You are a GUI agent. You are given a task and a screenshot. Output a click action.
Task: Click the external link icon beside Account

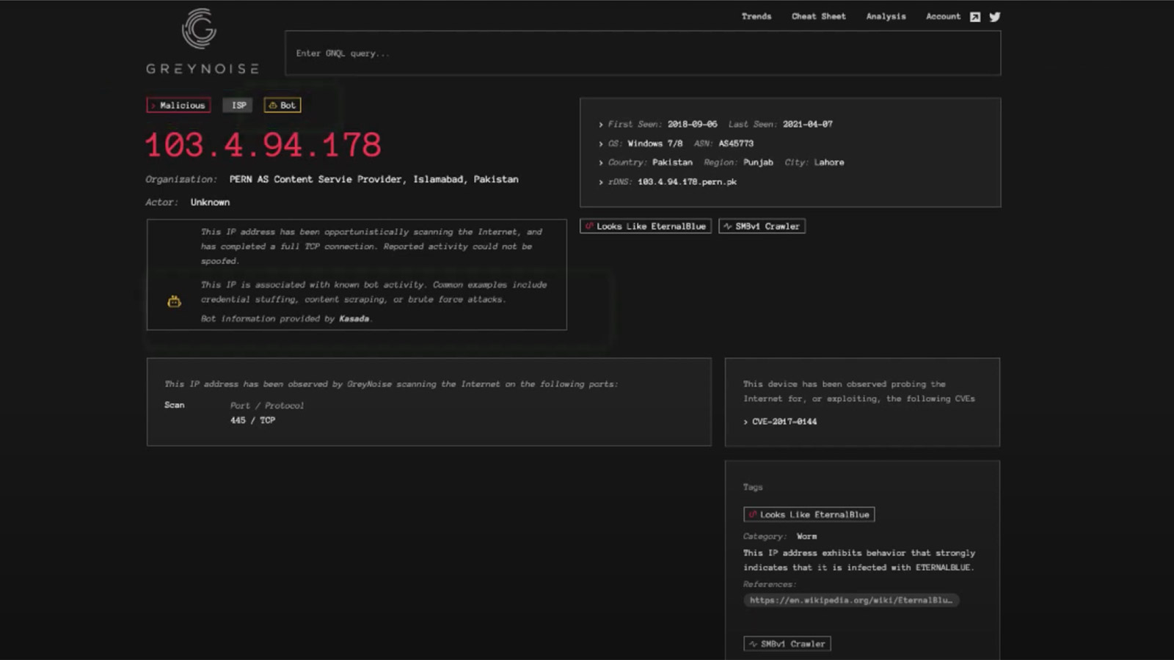(975, 17)
